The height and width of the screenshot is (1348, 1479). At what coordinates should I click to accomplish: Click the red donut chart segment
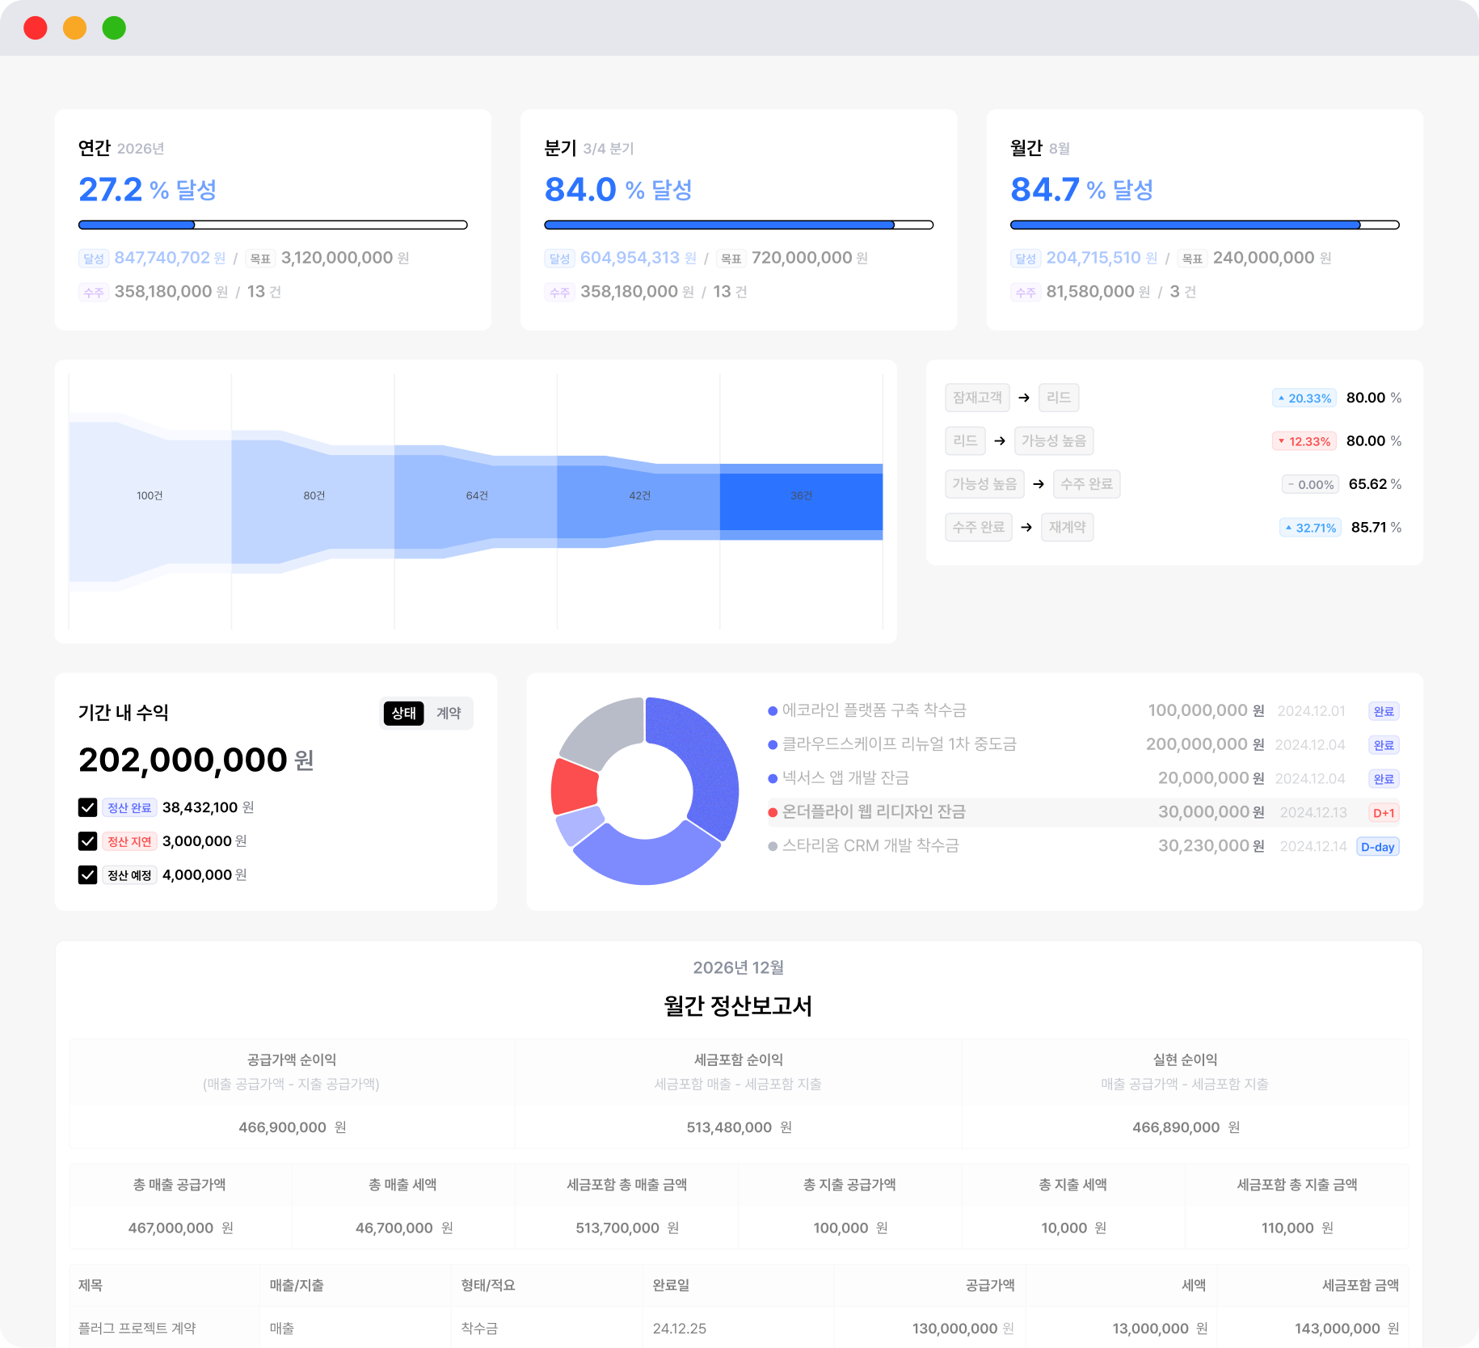574,785
